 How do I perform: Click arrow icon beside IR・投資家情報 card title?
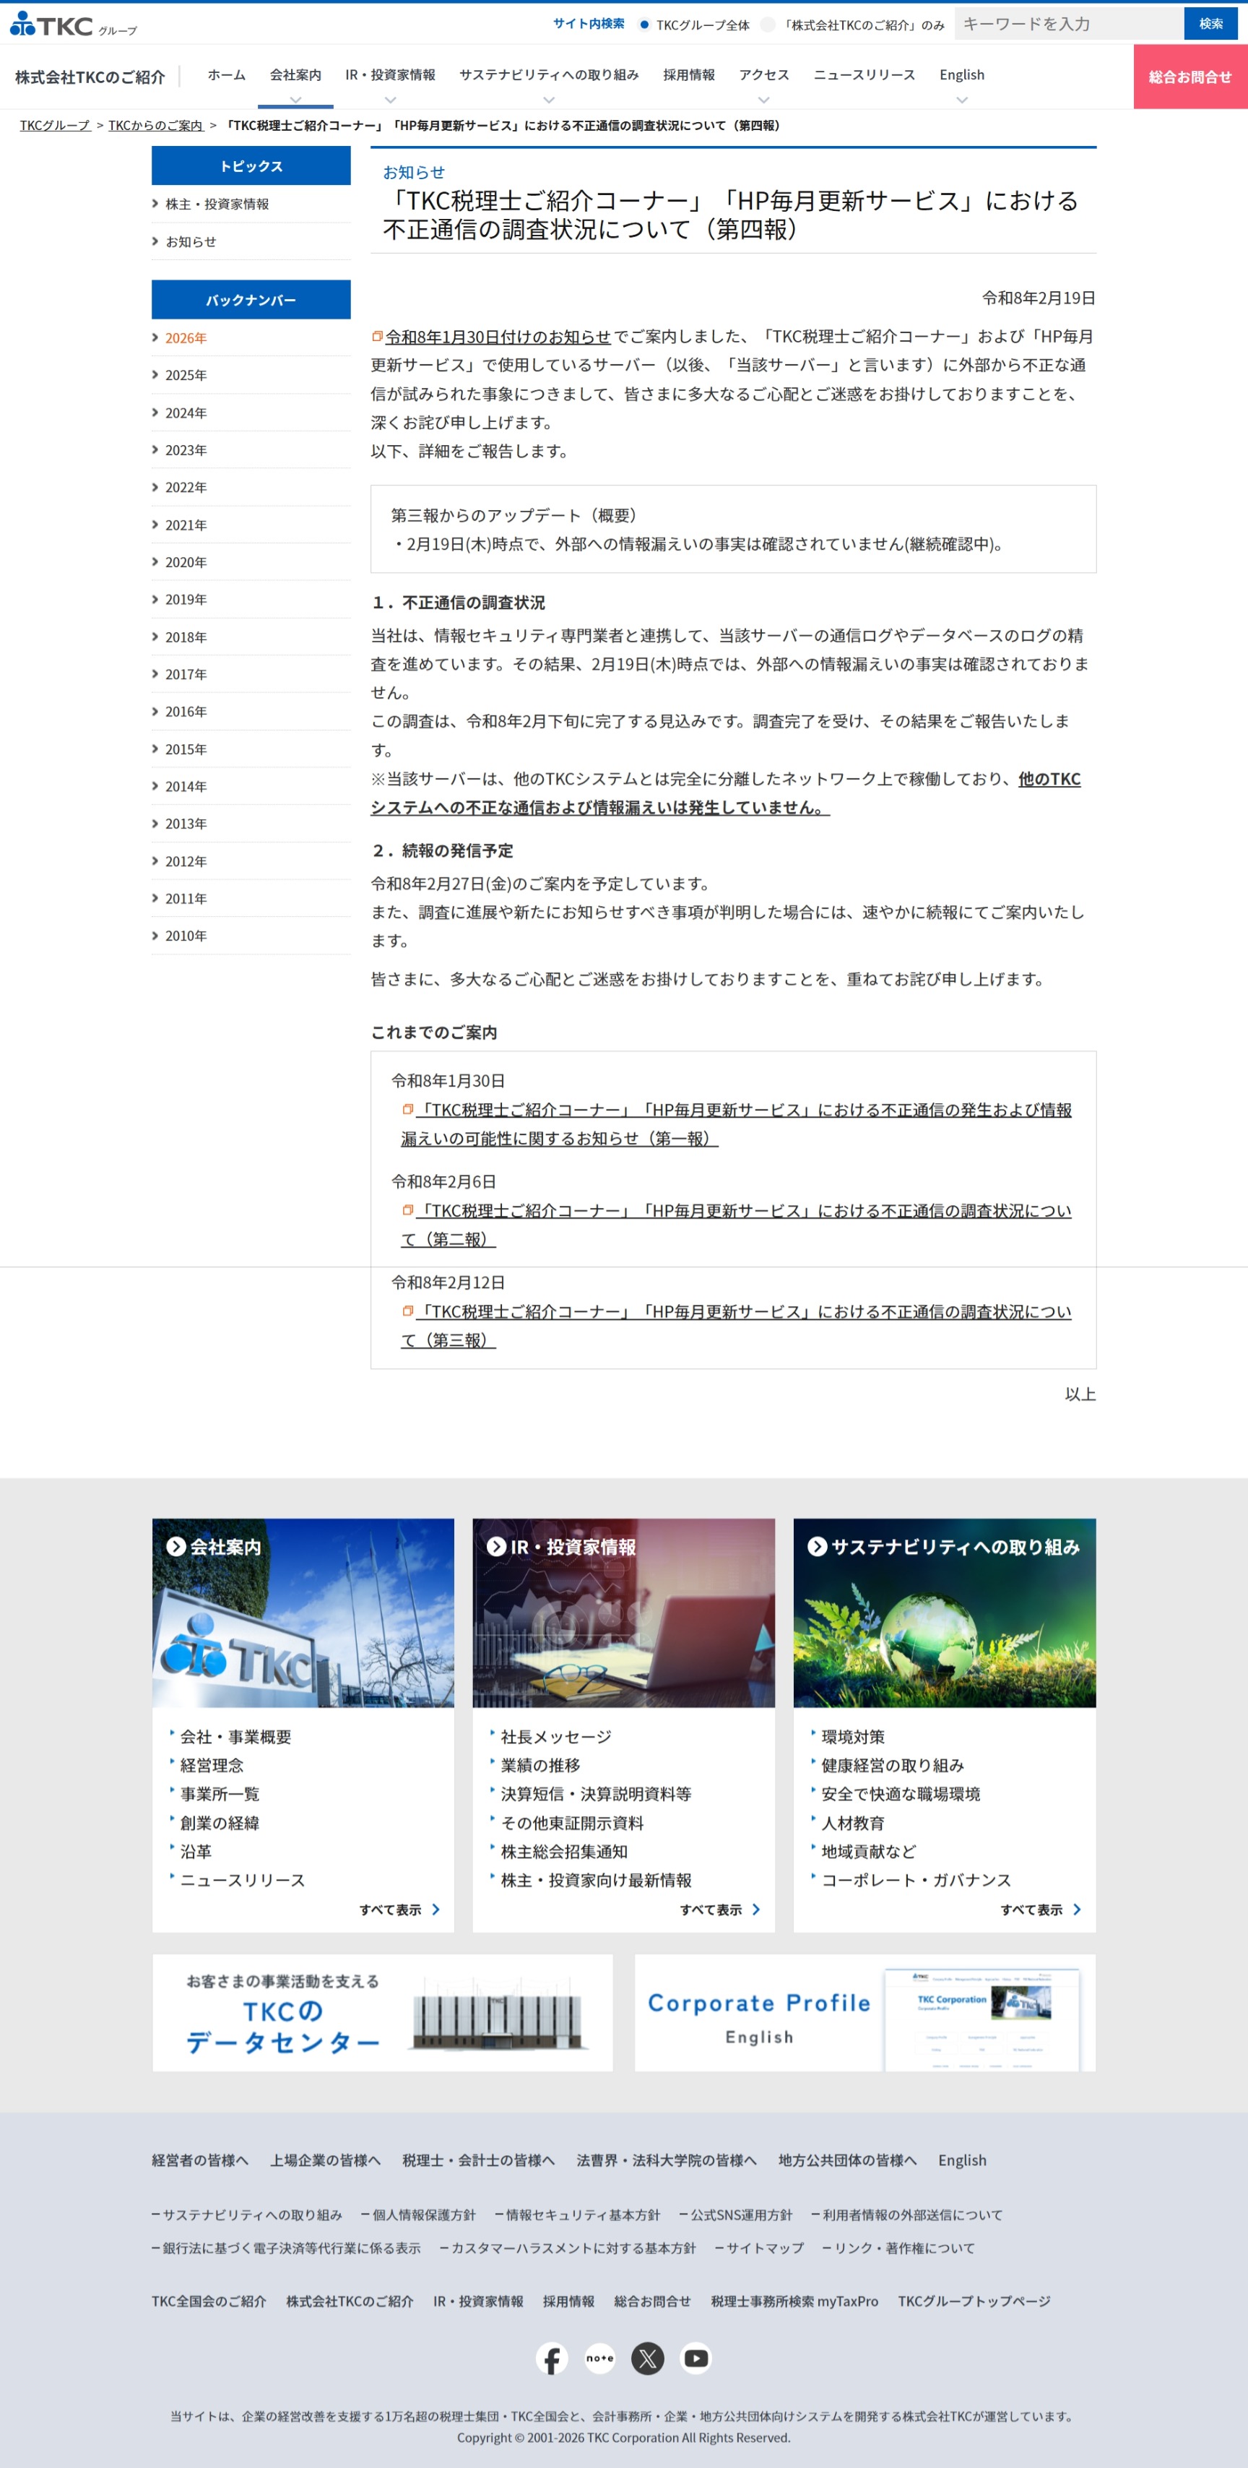click(496, 1546)
